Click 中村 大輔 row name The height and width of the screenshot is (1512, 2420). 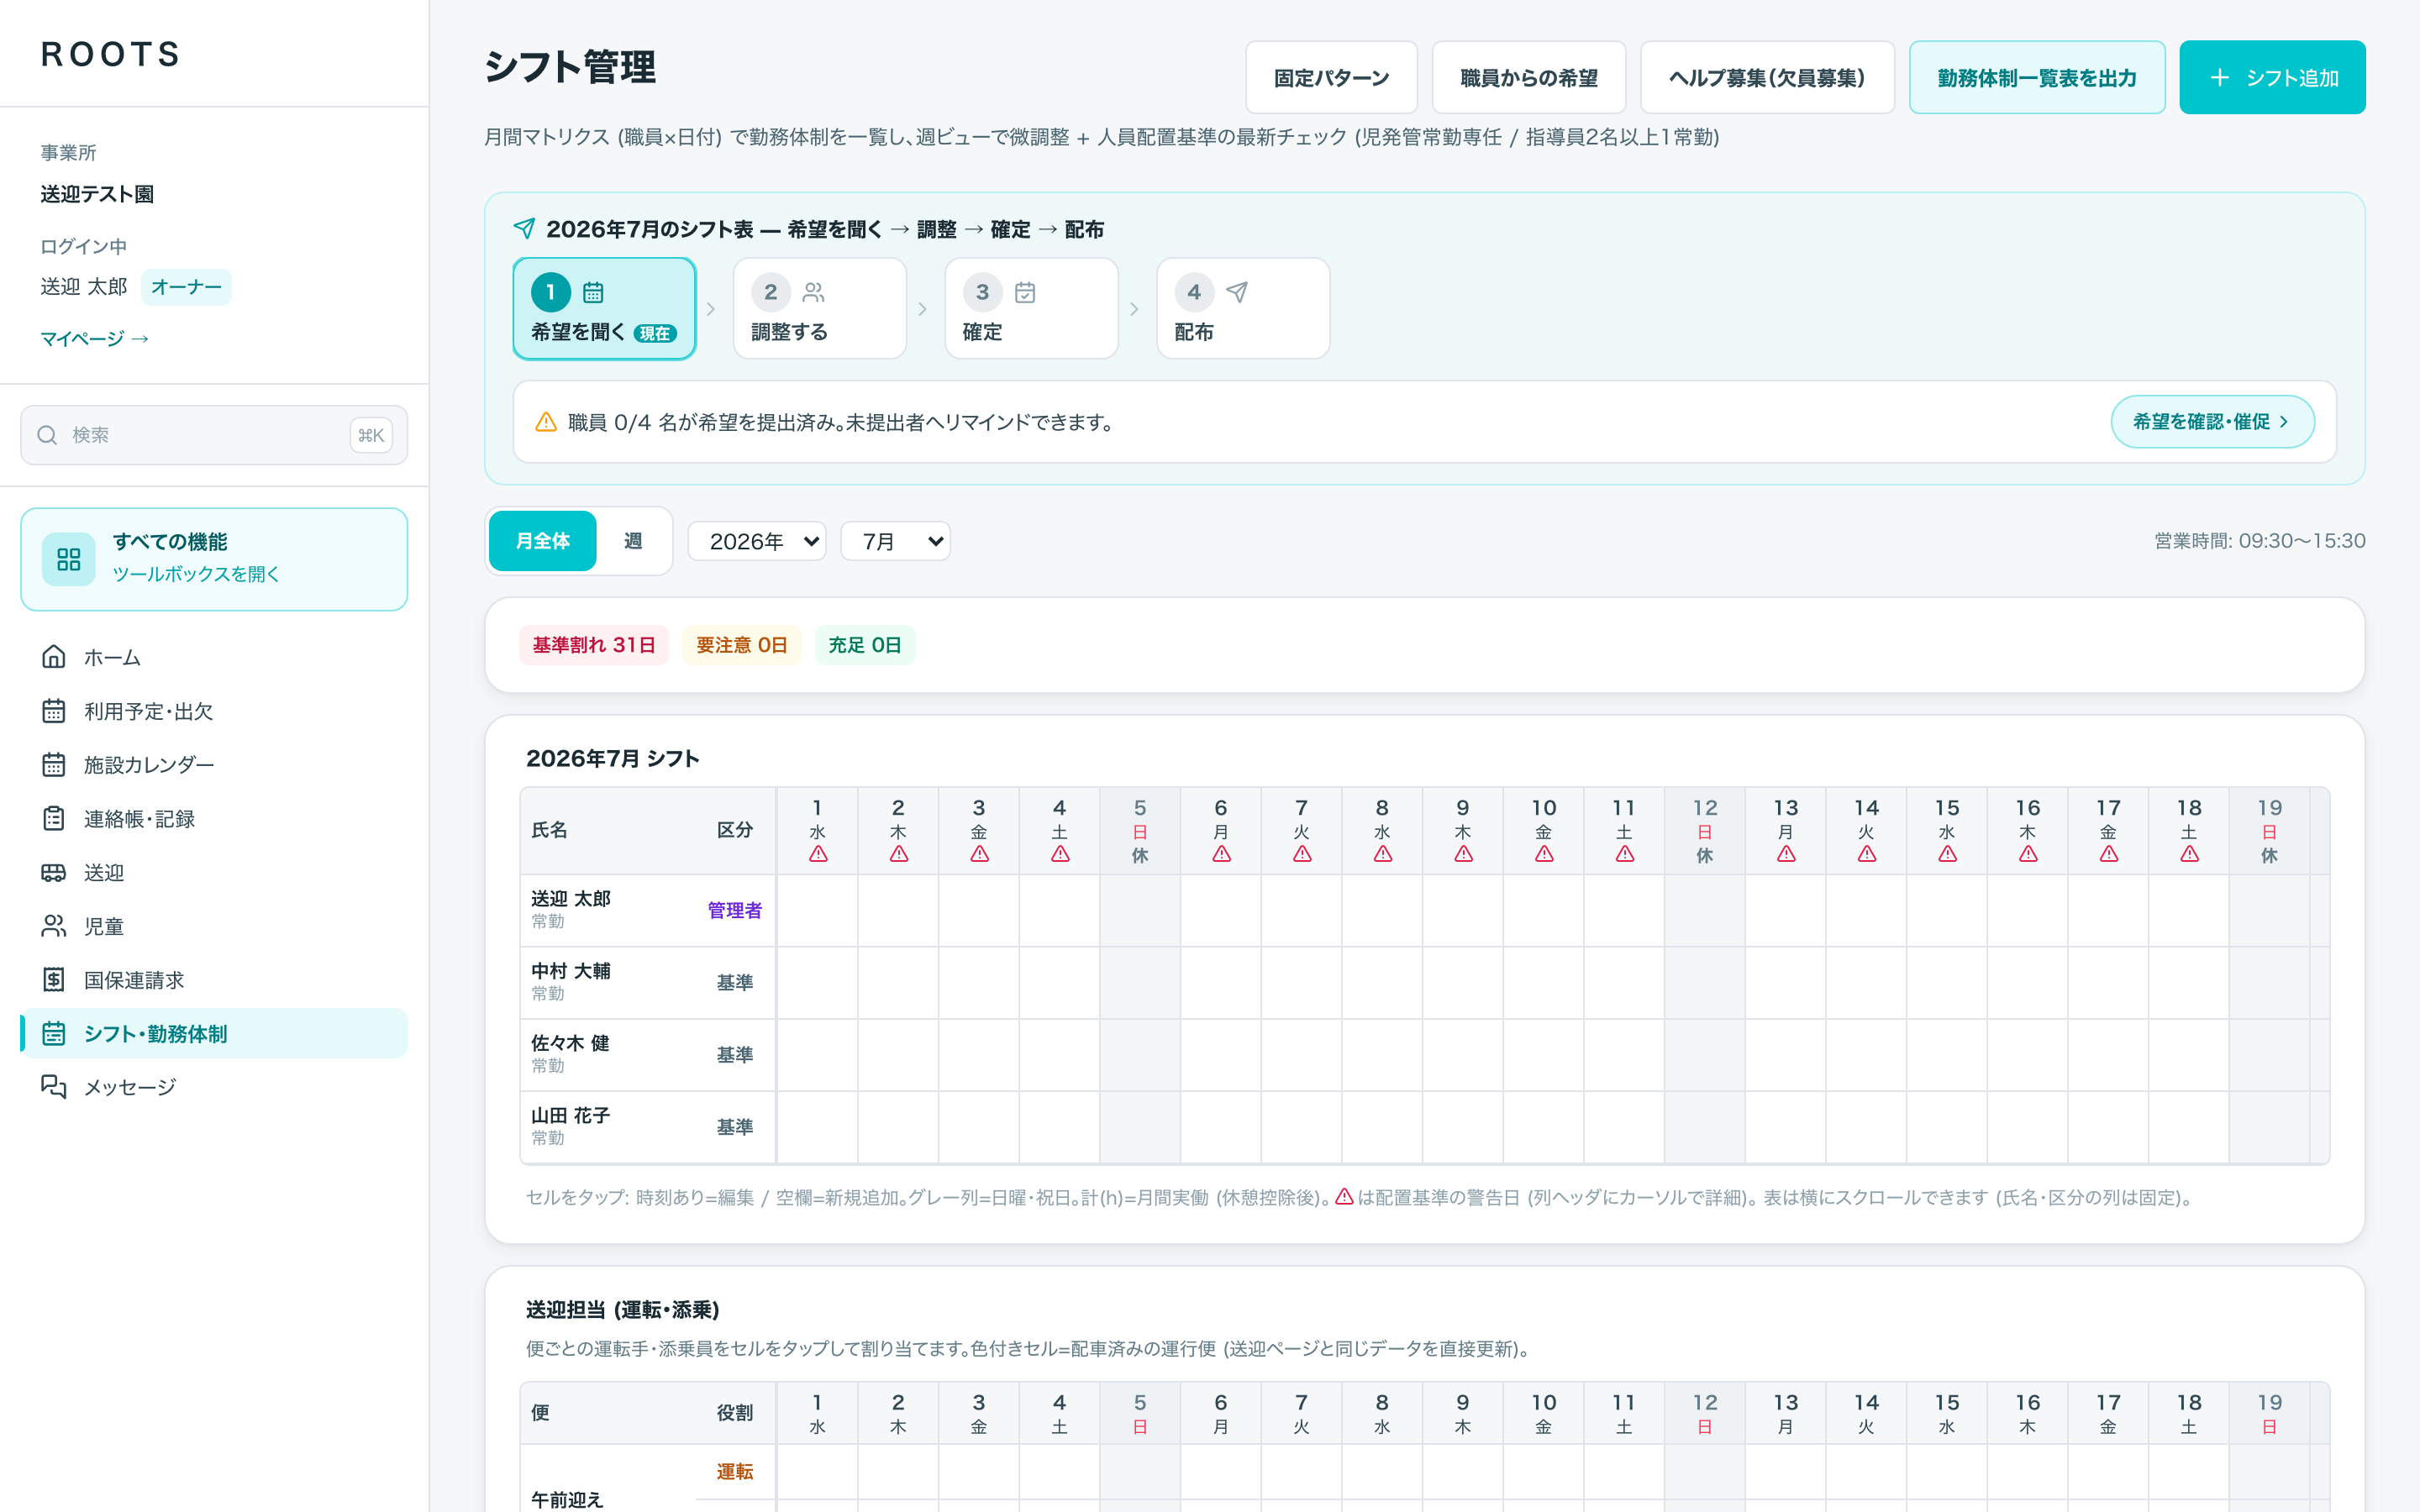click(570, 971)
